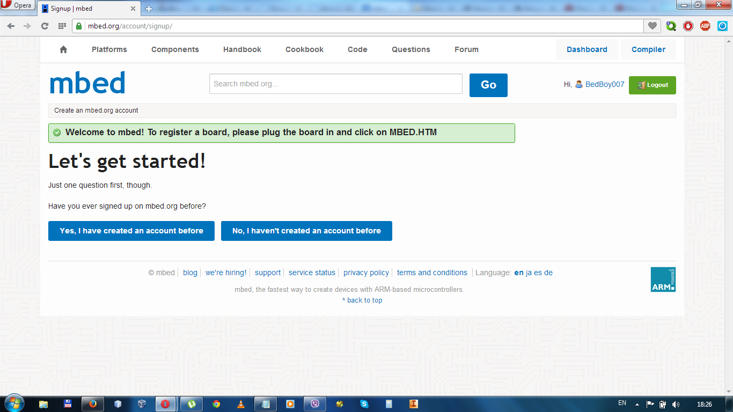
Task: Click the mbed logo
Action: point(87,83)
